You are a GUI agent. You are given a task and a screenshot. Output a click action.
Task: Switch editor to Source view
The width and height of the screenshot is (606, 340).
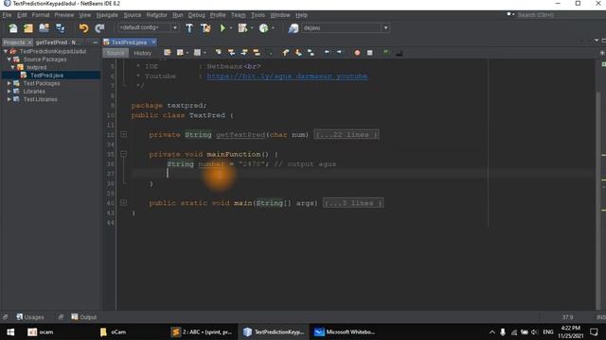(x=116, y=53)
